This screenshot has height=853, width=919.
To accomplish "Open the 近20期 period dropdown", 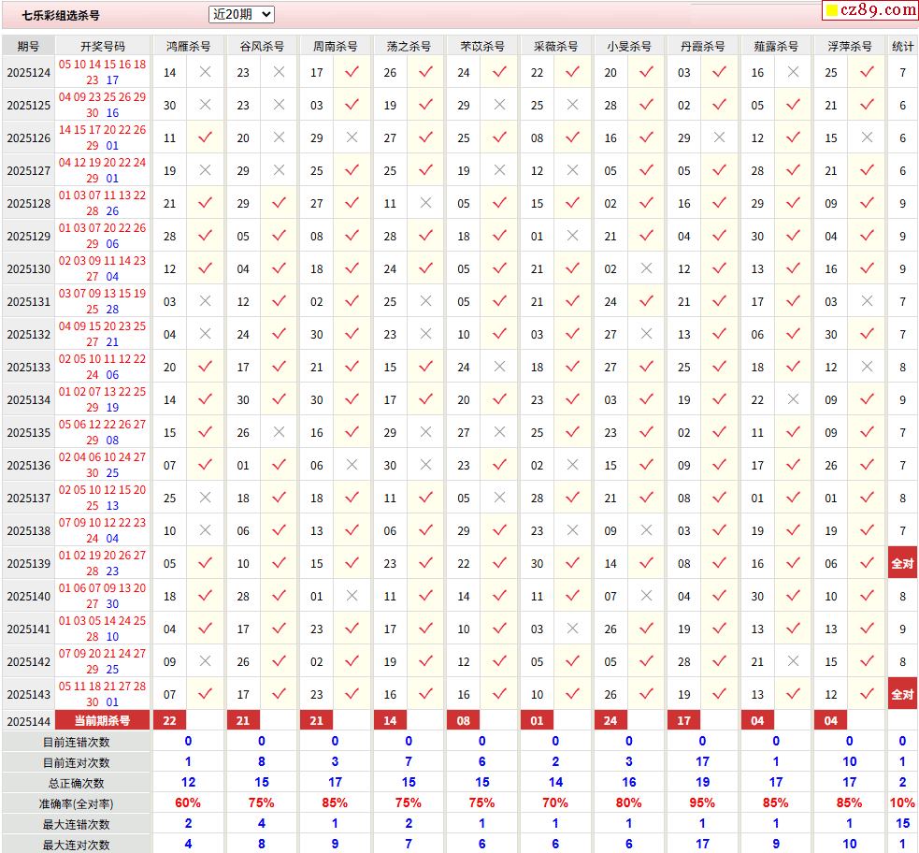I will [241, 14].
